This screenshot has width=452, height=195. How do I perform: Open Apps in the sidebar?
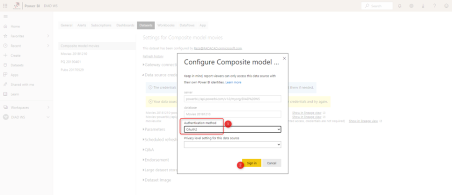pyautogui.click(x=14, y=75)
